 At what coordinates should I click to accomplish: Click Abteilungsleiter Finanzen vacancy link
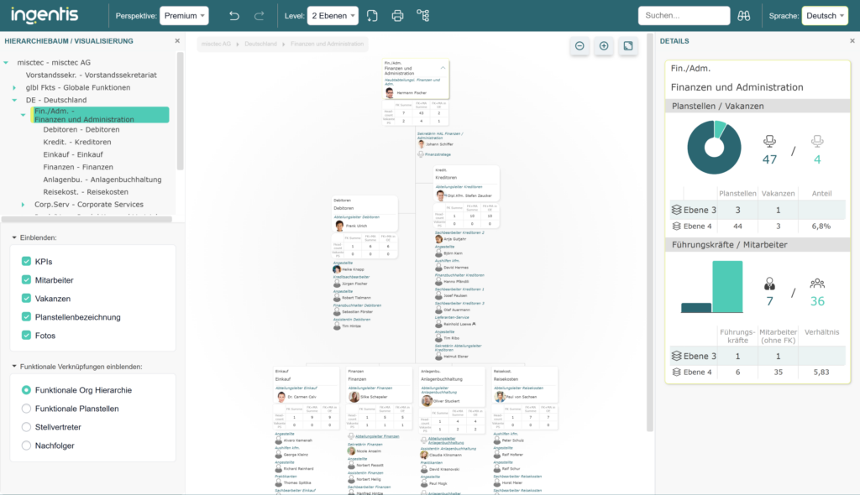tap(377, 436)
